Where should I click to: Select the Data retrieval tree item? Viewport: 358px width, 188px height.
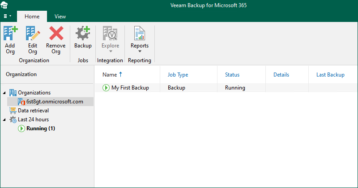tap(33, 111)
